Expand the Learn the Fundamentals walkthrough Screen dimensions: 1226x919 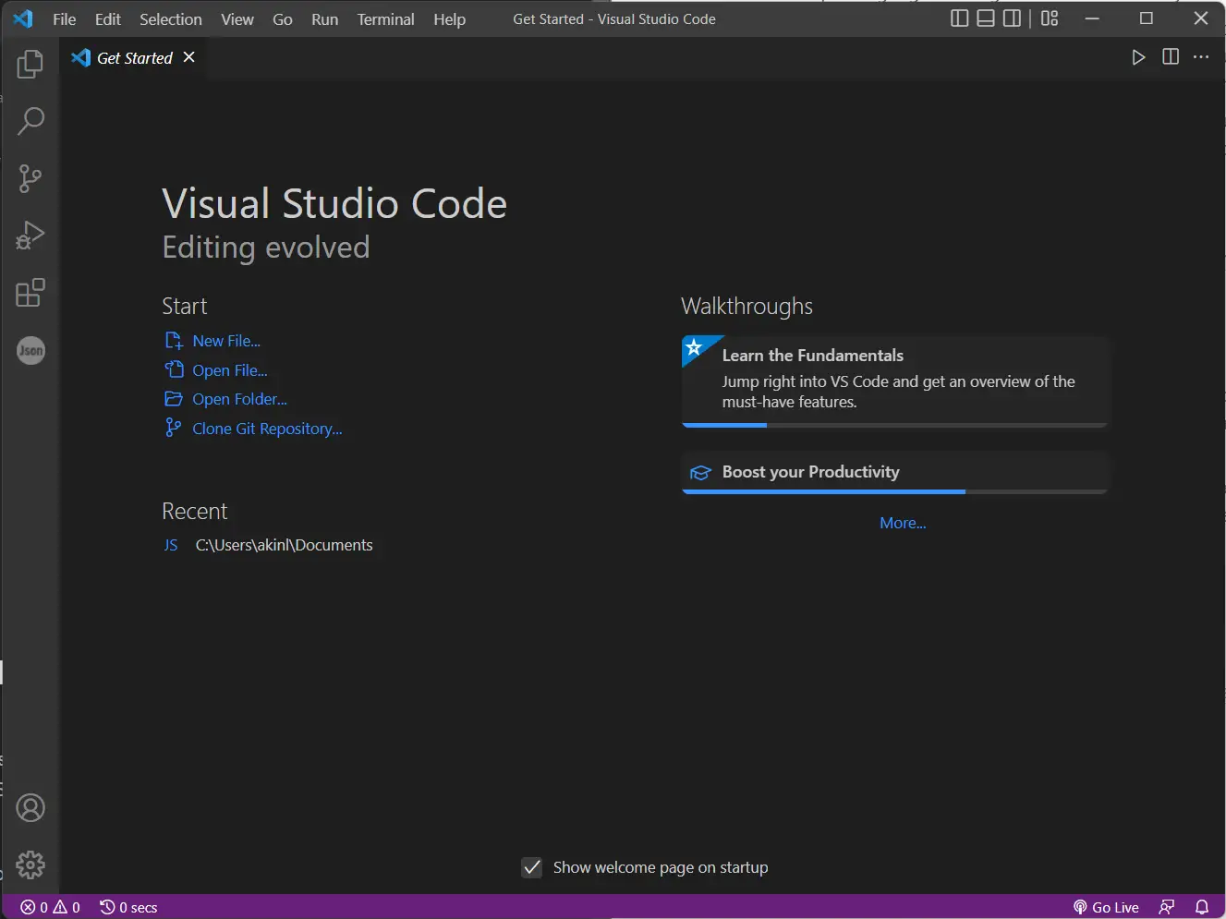[x=893, y=379]
